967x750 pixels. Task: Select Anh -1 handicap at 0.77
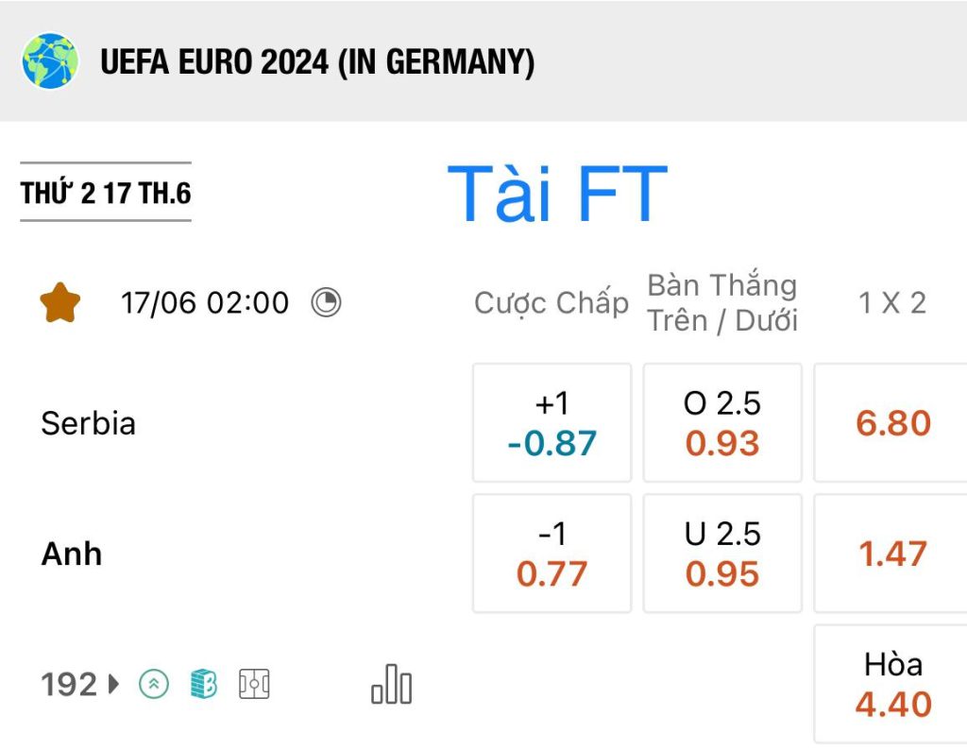(551, 554)
